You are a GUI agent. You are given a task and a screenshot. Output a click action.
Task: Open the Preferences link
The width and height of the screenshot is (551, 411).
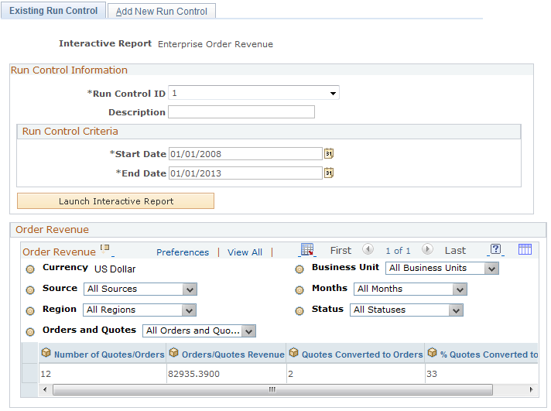tap(183, 252)
